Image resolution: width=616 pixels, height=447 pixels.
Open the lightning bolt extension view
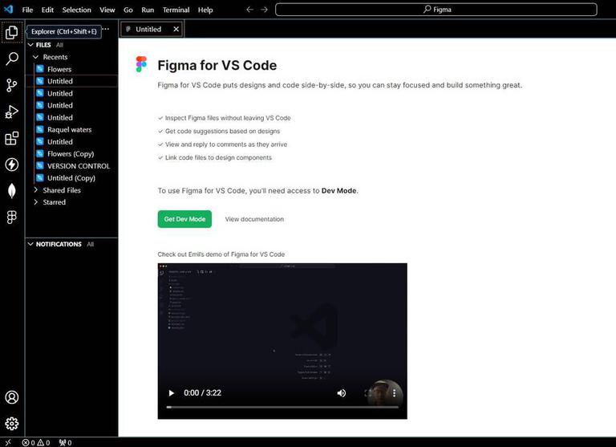(x=12, y=165)
